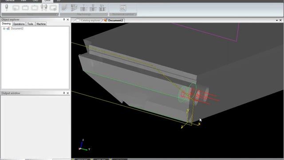The height and width of the screenshot is (160, 284).
Task: Click the screen-with-arrow icon in first ribbon group
Action: (x=53, y=8)
